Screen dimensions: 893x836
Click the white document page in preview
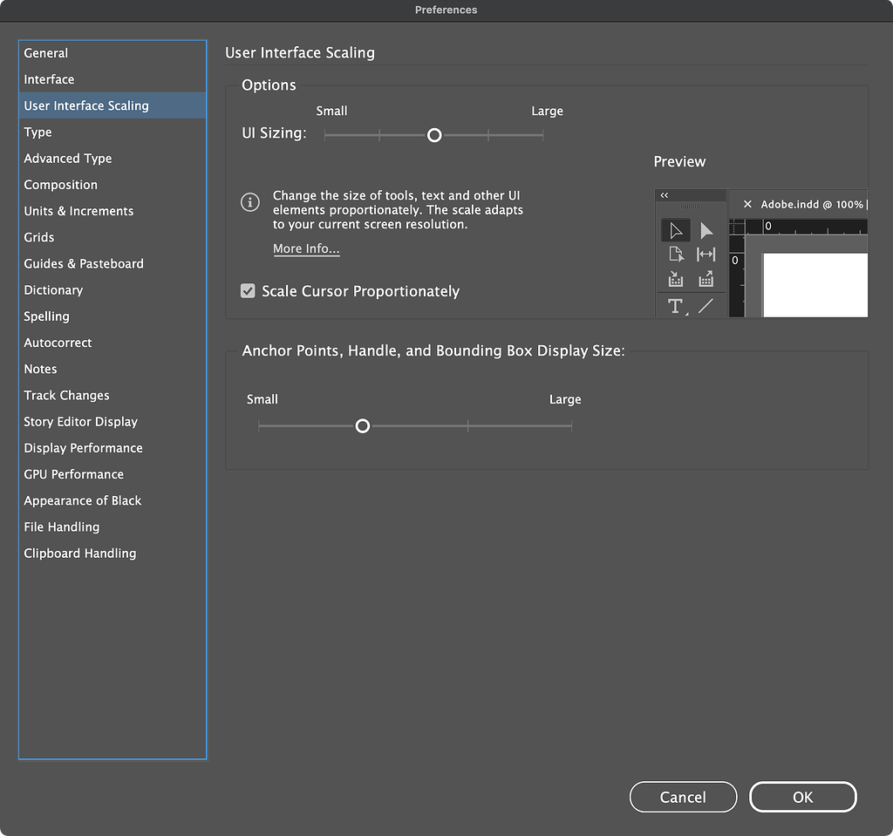(815, 285)
